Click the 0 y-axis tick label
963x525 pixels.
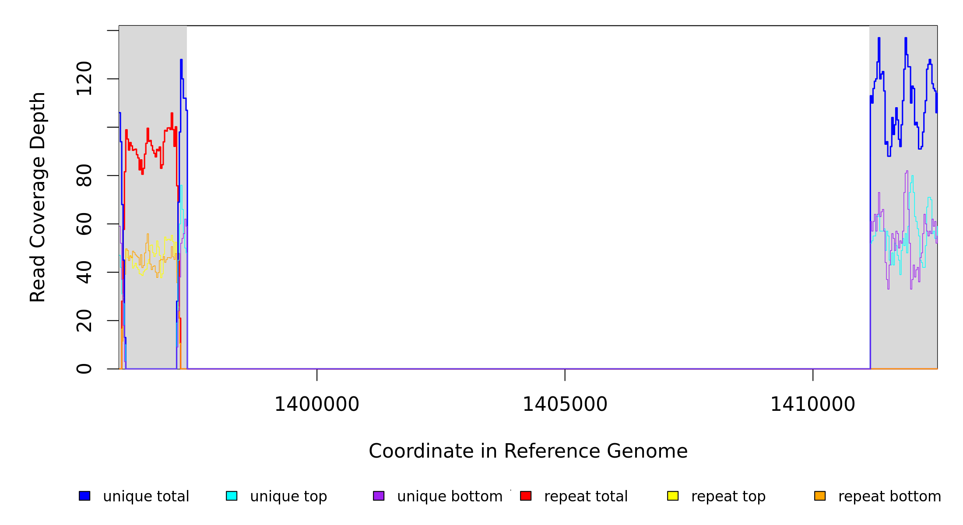(84, 368)
